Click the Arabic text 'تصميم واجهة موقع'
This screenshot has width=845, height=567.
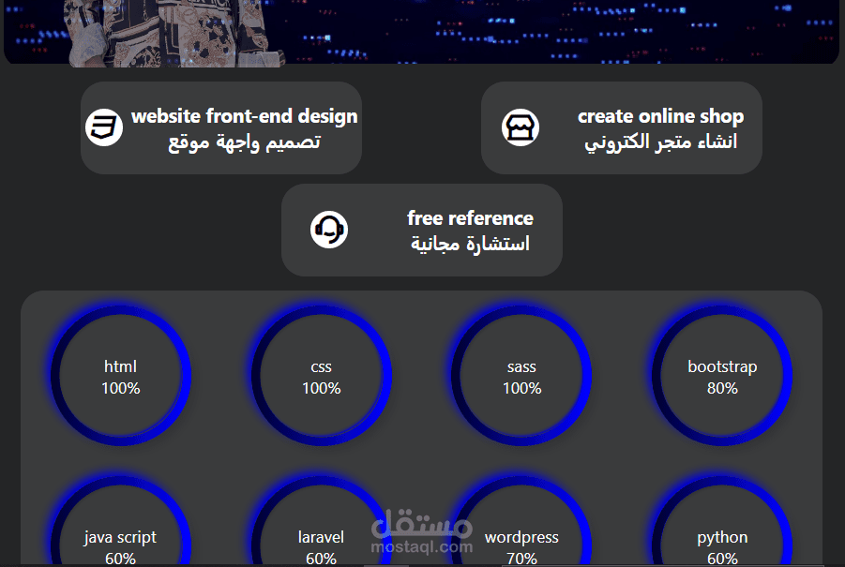(x=244, y=142)
